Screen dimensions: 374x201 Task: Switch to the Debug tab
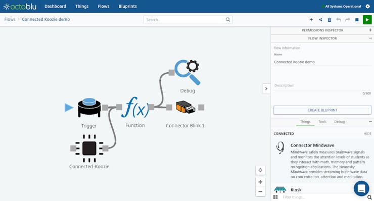[339, 122]
